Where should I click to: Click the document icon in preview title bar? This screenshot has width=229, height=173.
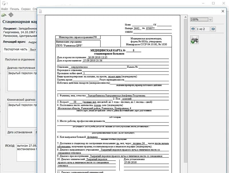click(40, 11)
